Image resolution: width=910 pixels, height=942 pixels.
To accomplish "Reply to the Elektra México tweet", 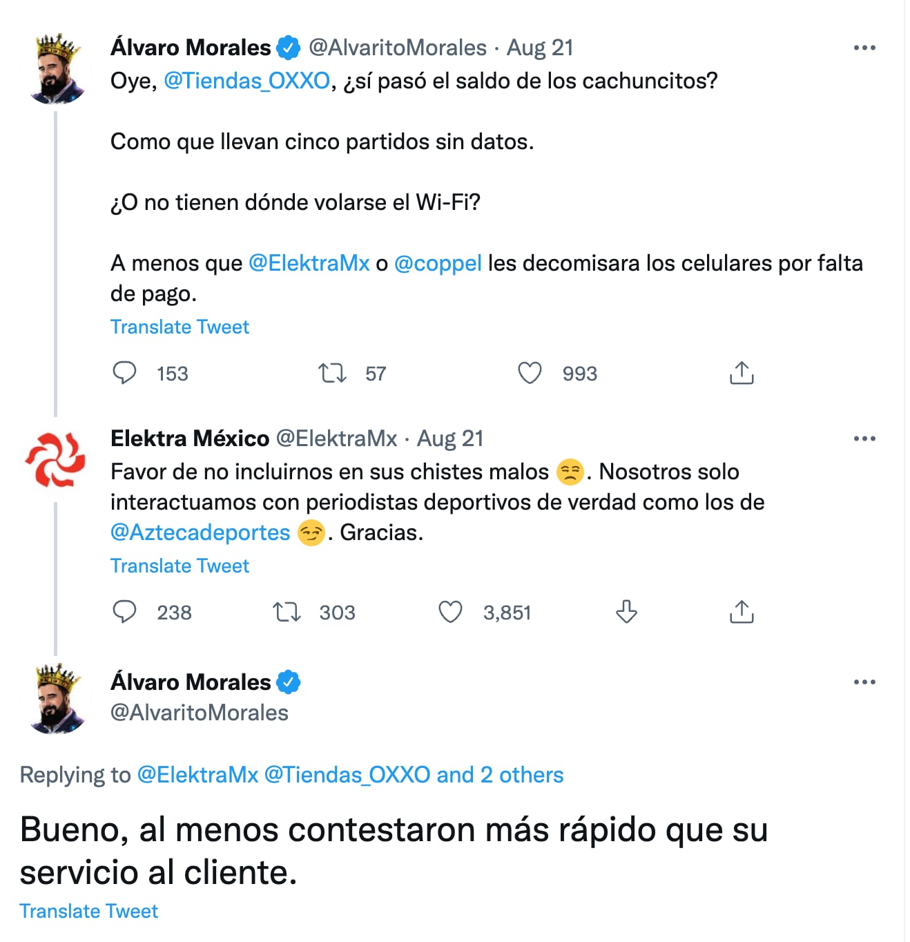I will point(125,612).
